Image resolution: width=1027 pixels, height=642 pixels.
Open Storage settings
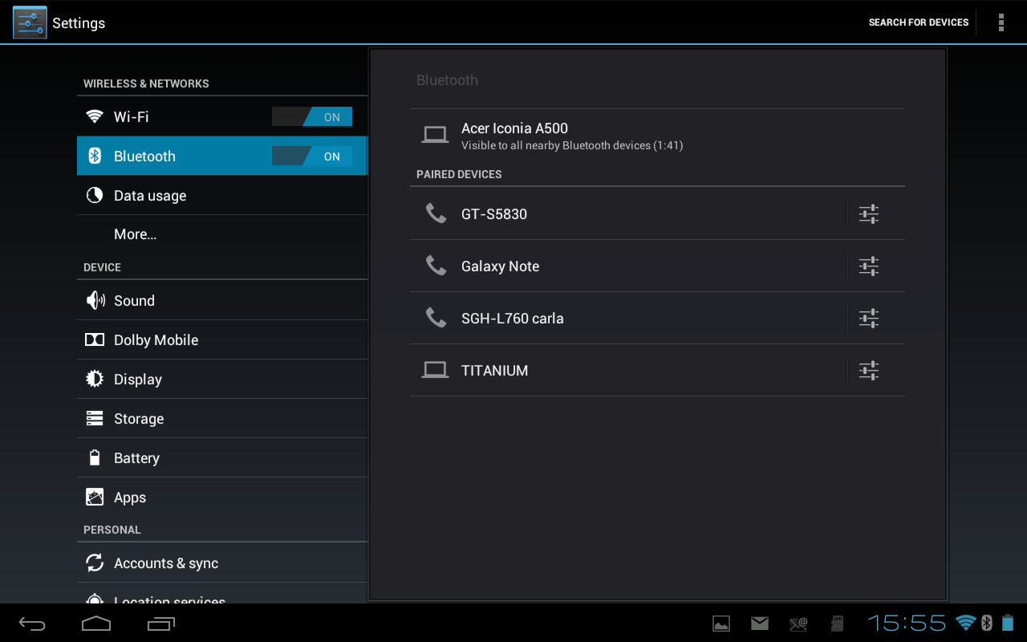point(222,418)
